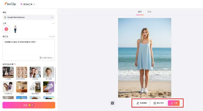
Task: Click the generated beach image preview
Action: (x=145, y=58)
